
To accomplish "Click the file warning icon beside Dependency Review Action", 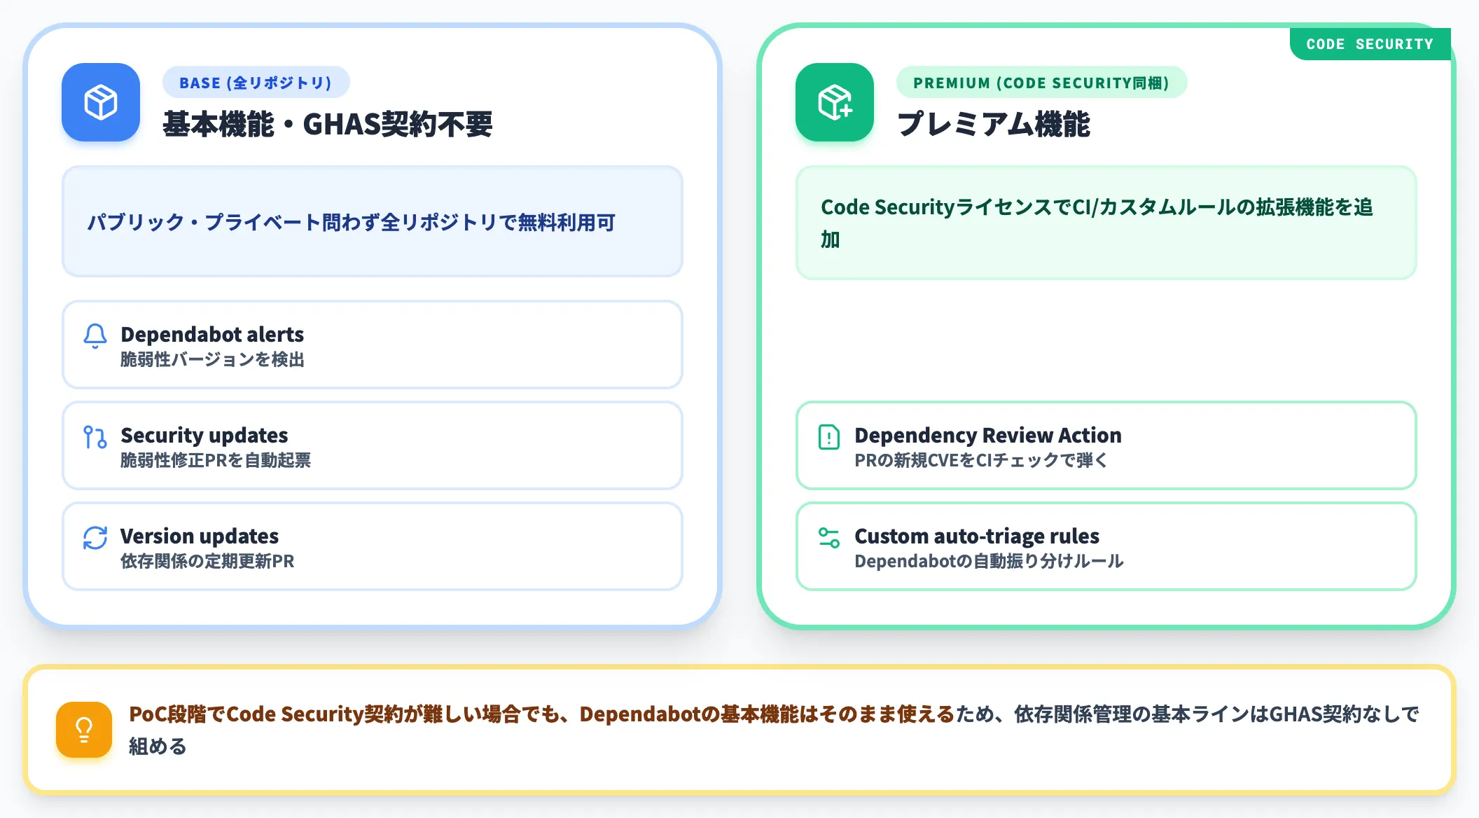I will click(x=829, y=437).
